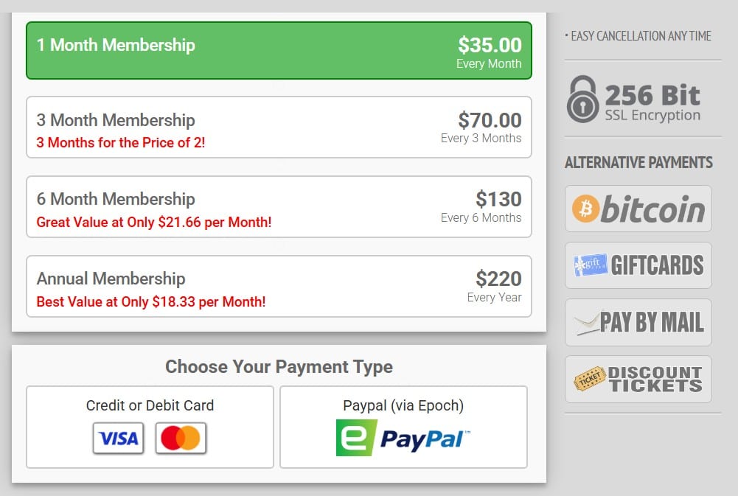The height and width of the screenshot is (496, 738).
Task: Click the gift card icon
Action: 591,265
